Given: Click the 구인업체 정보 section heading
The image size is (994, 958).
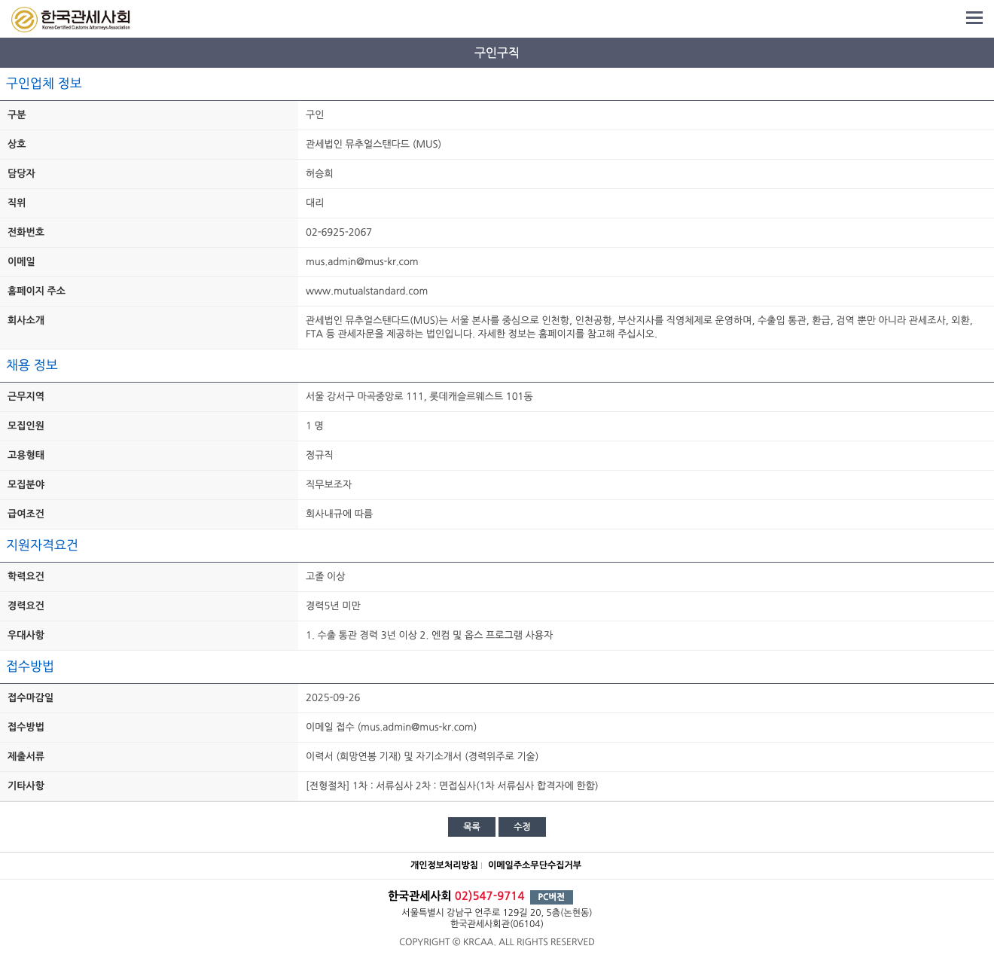Looking at the screenshot, I should [44, 84].
